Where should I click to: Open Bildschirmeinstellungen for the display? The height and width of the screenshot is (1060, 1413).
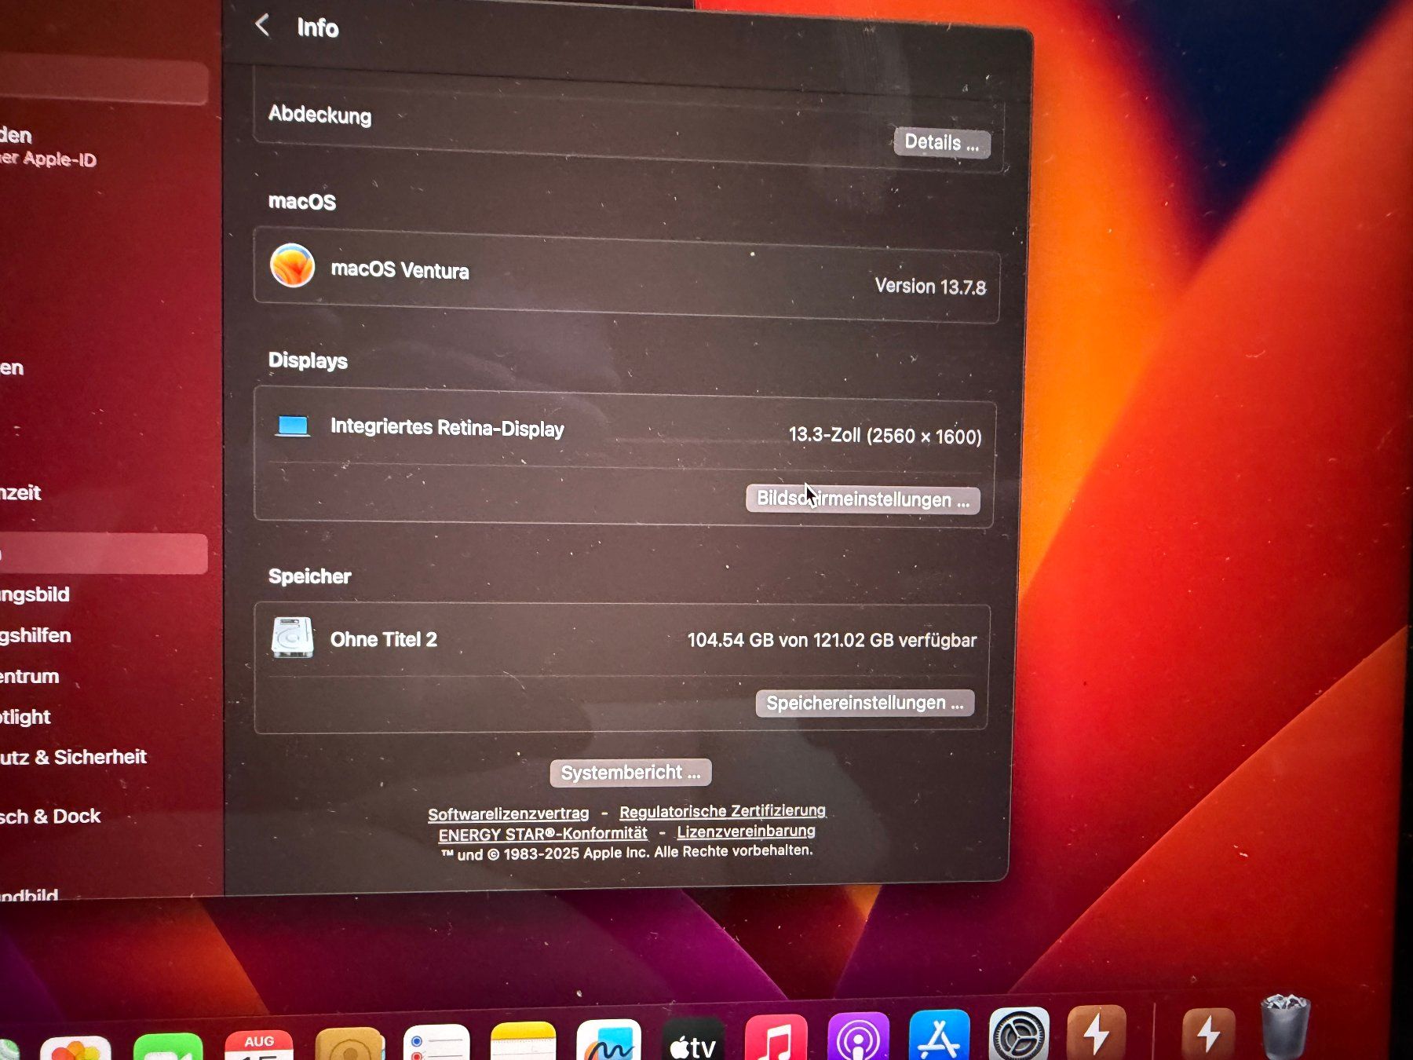pyautogui.click(x=863, y=499)
